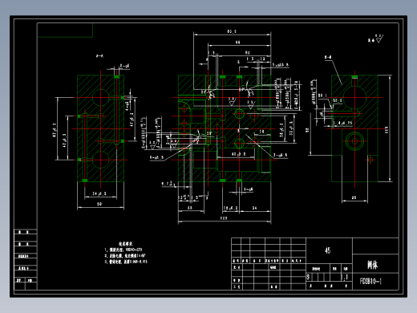Select the green rectangle frame at top-left

[65, 30]
